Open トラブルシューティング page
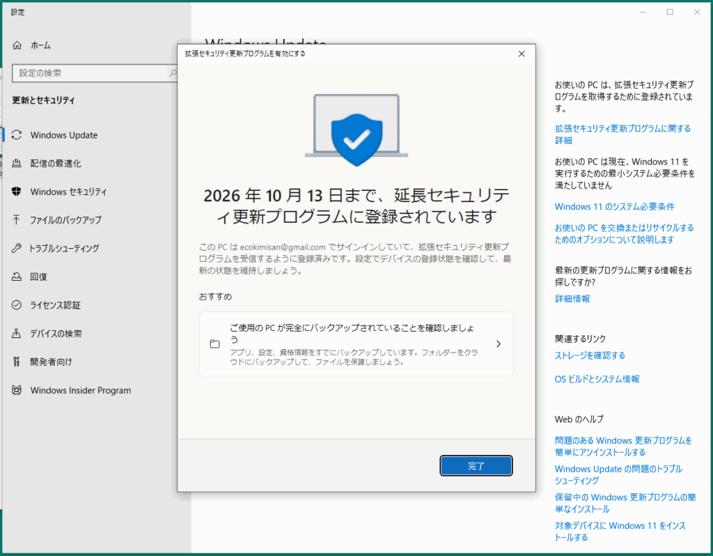 point(64,249)
